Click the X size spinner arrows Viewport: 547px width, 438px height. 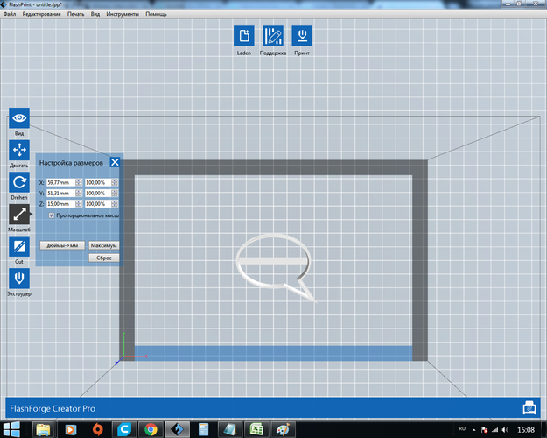[x=79, y=182]
